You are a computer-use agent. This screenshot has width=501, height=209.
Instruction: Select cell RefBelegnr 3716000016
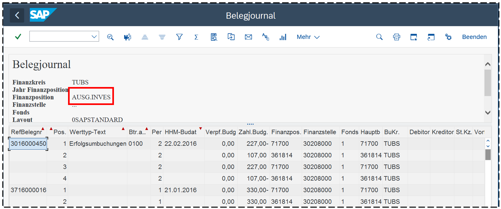(x=29, y=190)
